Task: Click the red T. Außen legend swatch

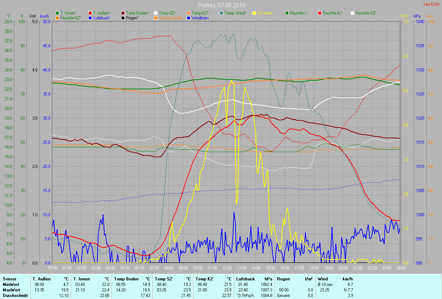Action: 90,13
